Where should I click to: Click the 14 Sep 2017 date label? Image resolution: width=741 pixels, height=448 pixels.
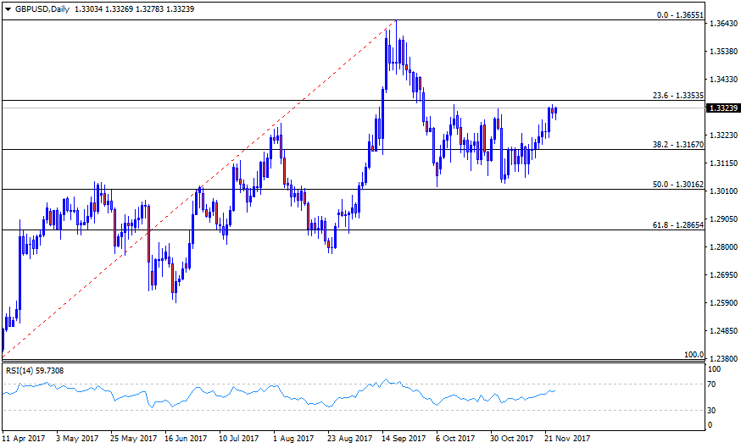coord(404,439)
